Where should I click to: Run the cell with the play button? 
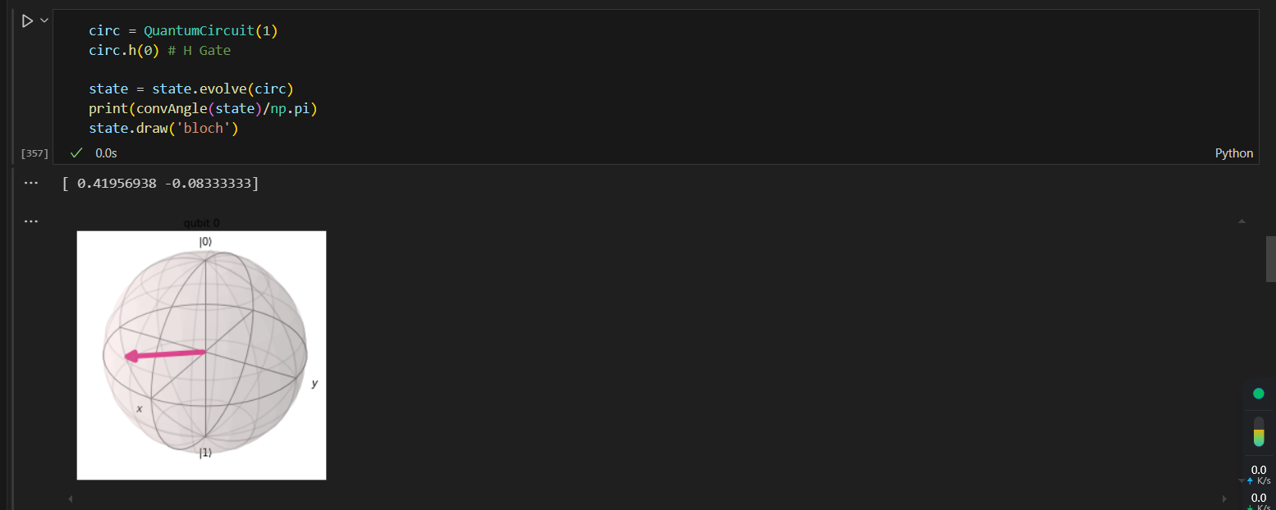27,20
